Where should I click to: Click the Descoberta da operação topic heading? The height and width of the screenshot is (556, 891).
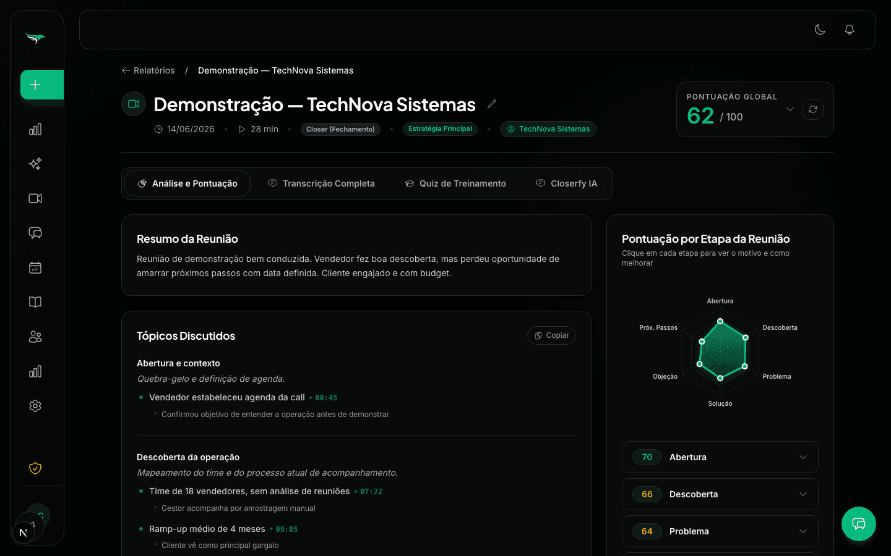188,457
